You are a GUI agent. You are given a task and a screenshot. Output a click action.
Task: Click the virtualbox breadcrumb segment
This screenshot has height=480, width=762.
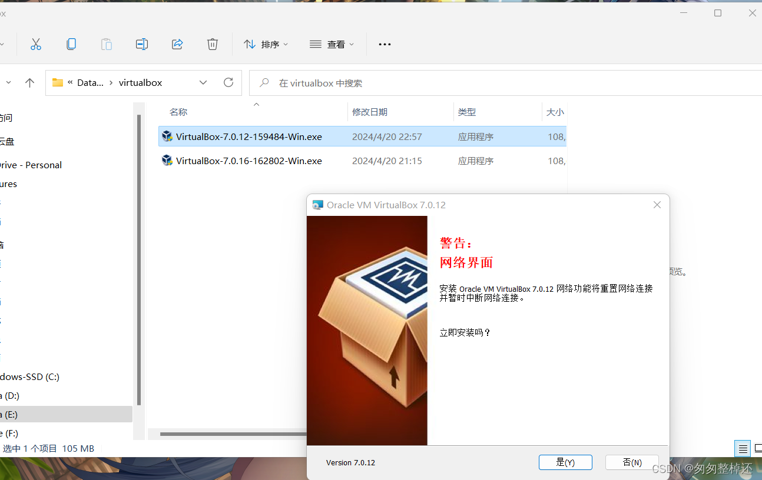(140, 83)
